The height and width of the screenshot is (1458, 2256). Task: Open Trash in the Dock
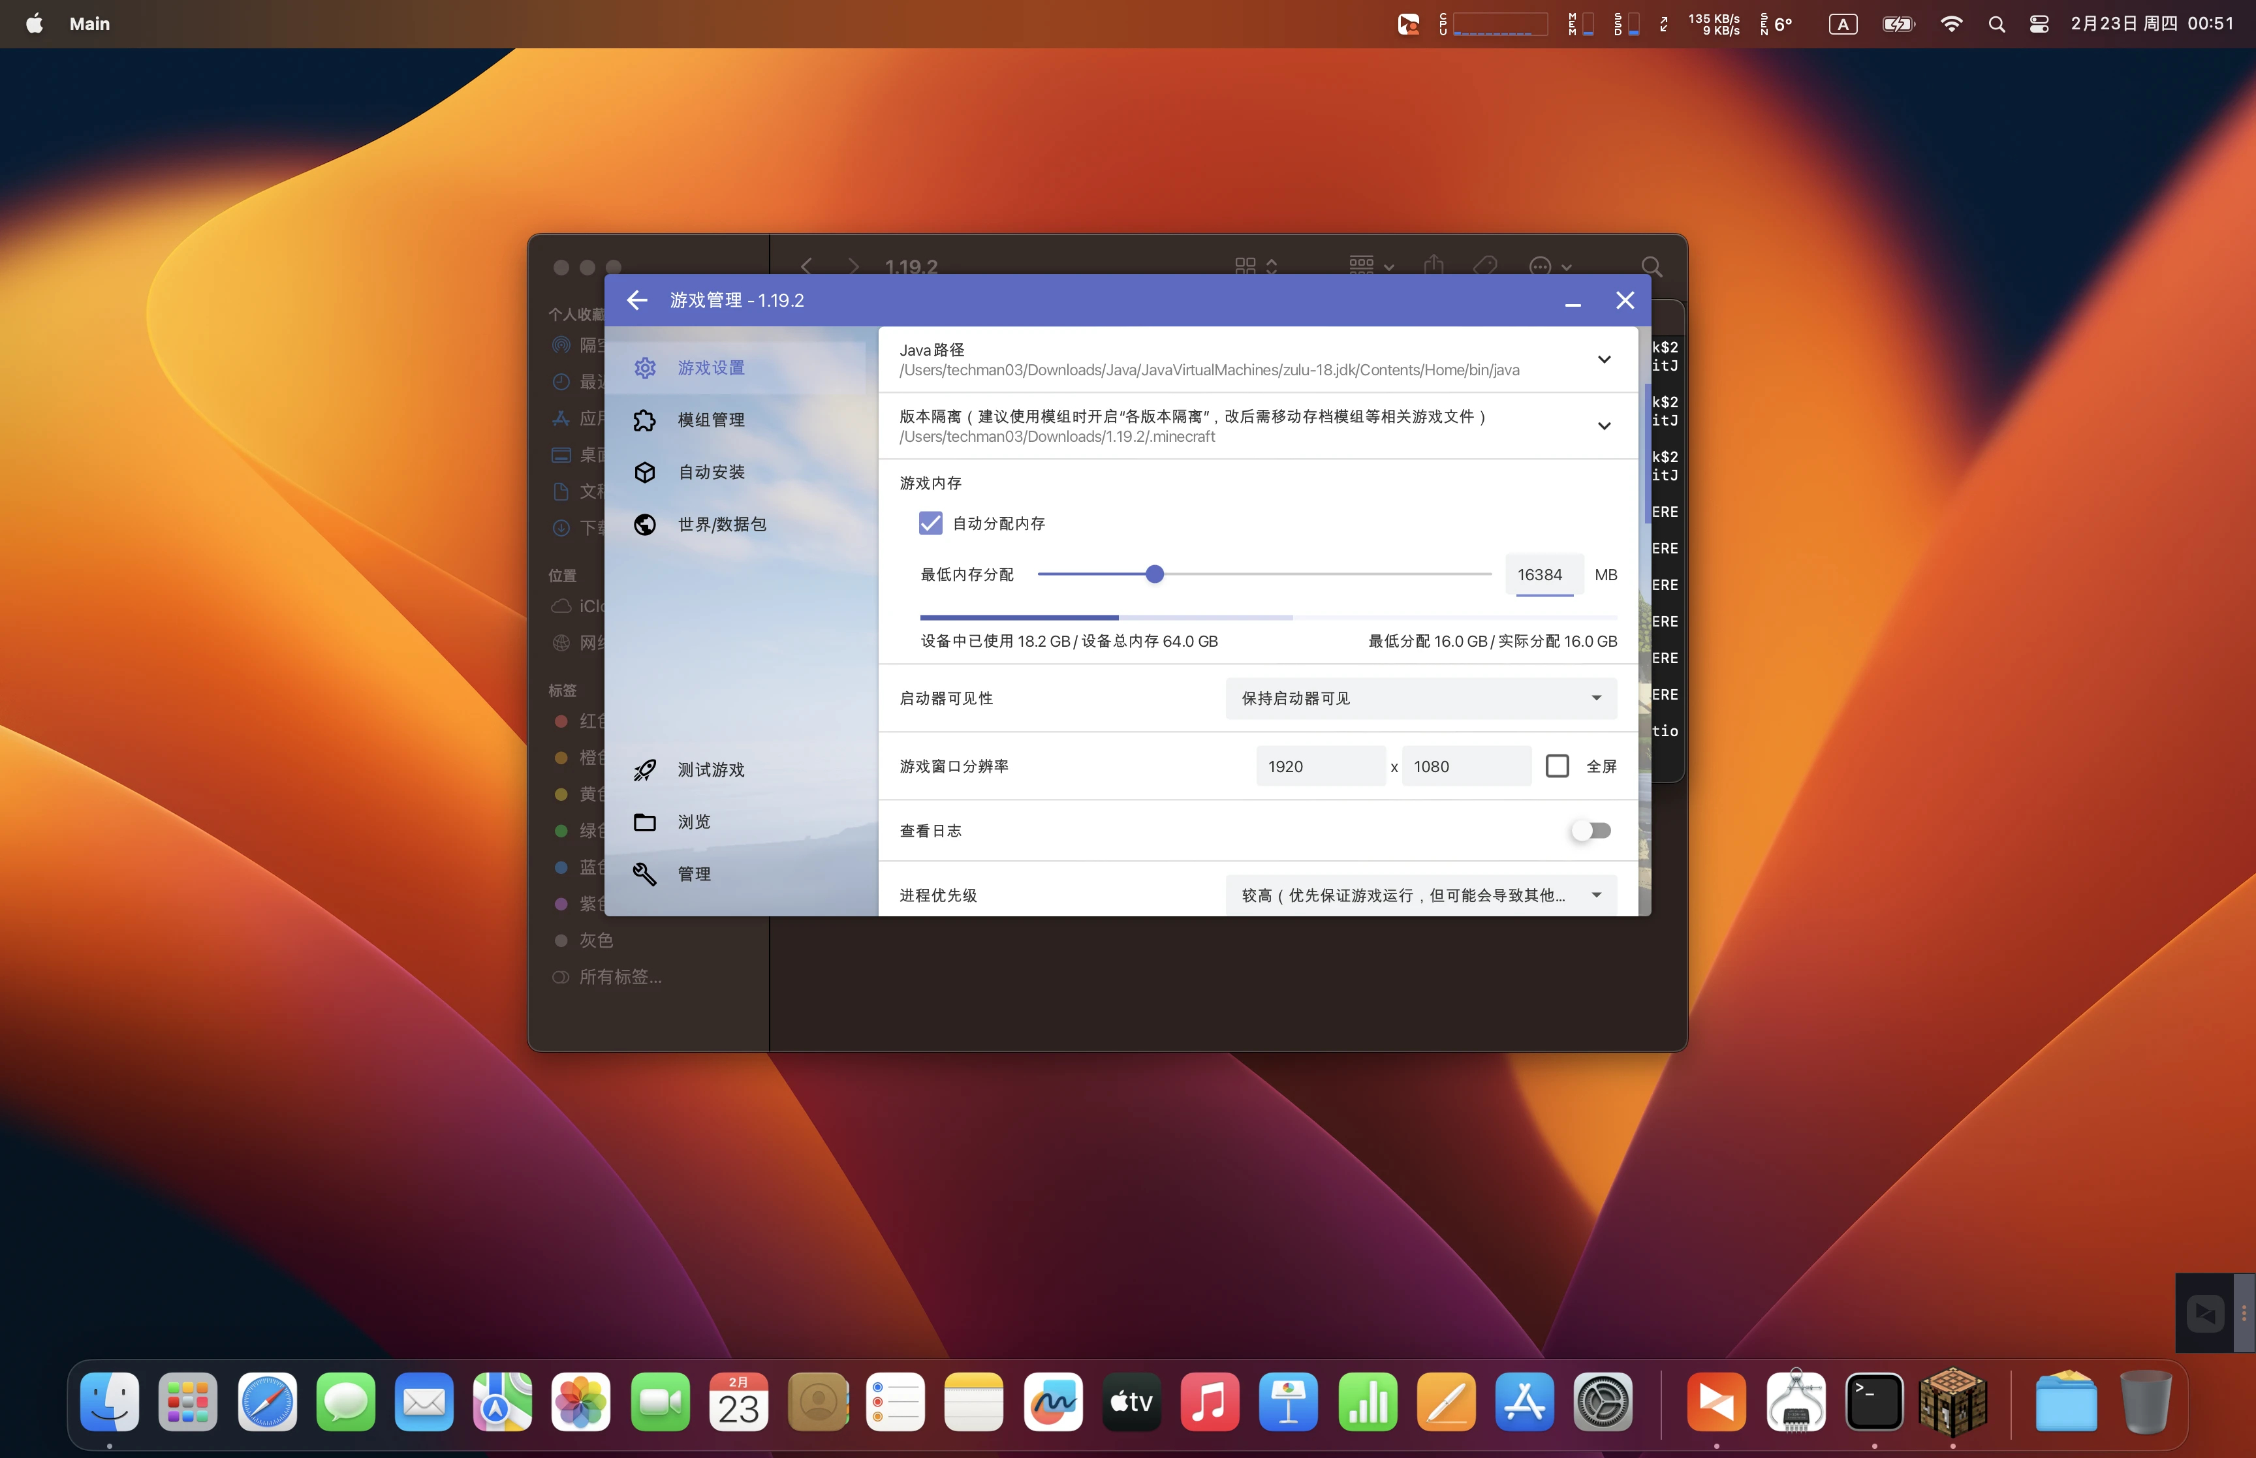click(x=2145, y=1401)
